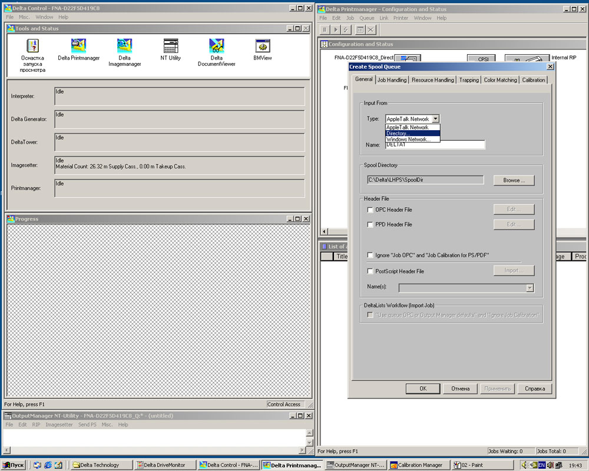Enable the OPC Header File checkbox
The image size is (589, 471).
pos(370,210)
